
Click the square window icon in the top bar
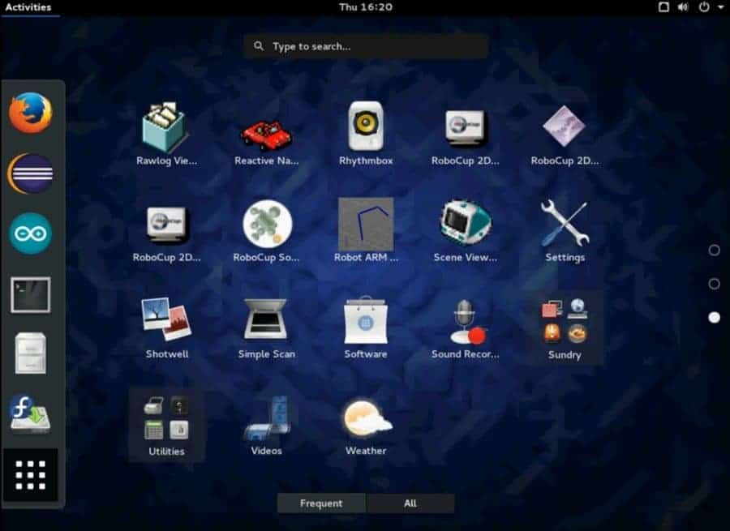(663, 7)
